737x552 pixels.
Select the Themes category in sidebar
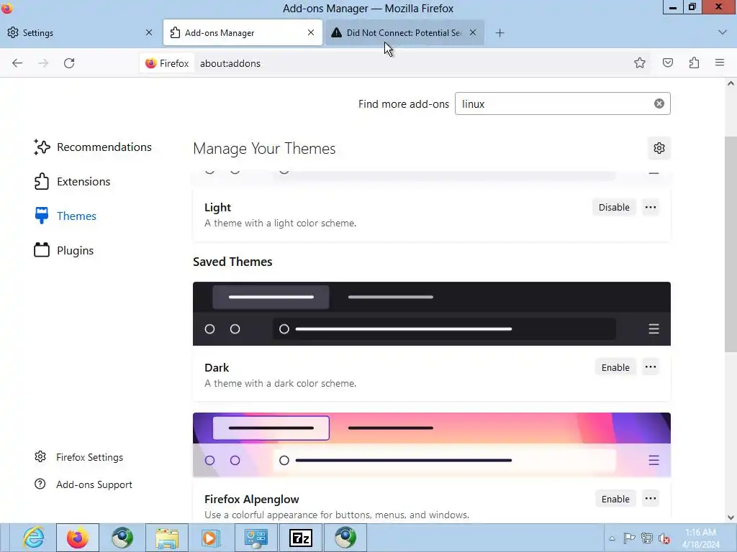coord(65,216)
